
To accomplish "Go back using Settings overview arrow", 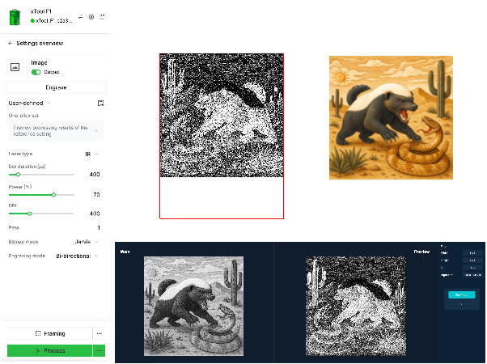I will click(11, 43).
